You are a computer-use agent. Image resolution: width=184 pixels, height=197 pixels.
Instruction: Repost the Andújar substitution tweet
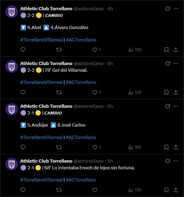click(x=59, y=147)
